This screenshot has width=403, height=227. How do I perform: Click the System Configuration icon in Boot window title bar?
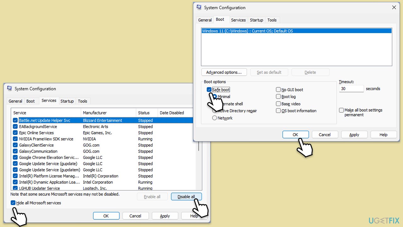tap(199, 8)
